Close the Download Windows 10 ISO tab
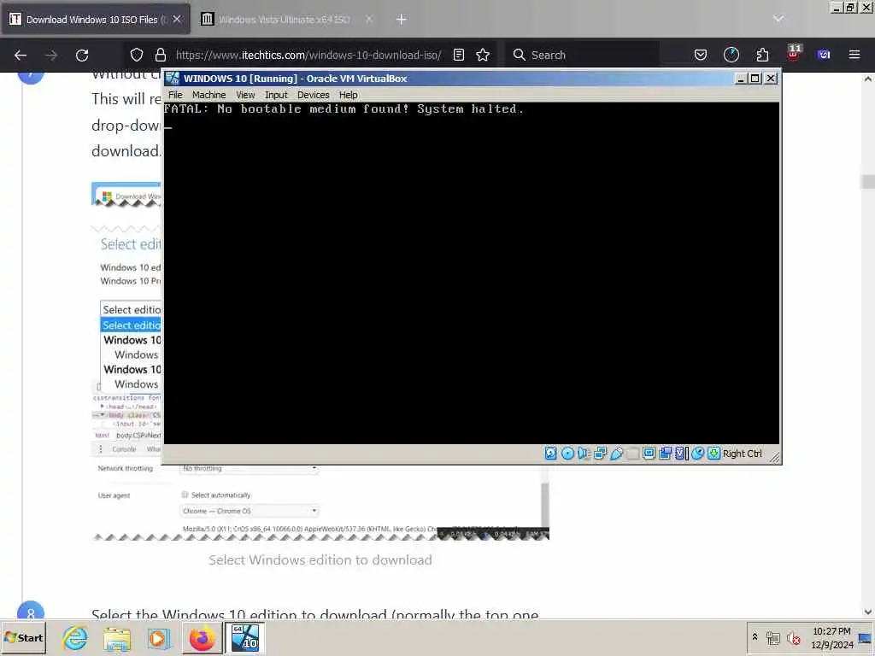 (177, 19)
